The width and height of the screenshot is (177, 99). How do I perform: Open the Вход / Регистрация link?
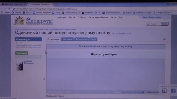click(152, 17)
